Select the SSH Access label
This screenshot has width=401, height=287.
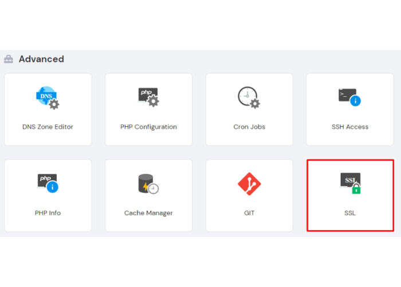coord(350,127)
